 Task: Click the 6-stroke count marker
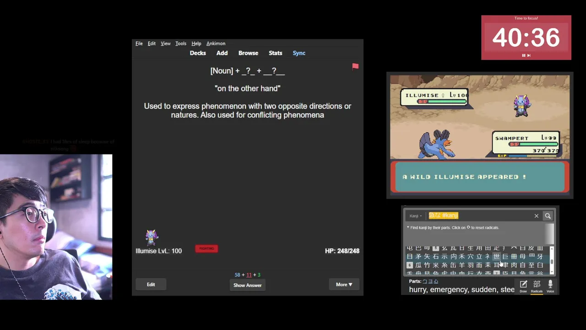pos(410,265)
